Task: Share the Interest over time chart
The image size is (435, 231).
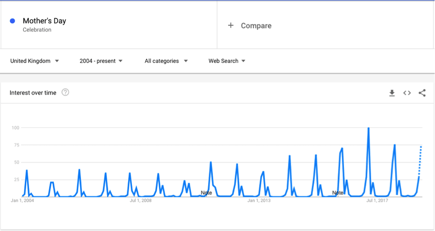Action: (x=422, y=93)
